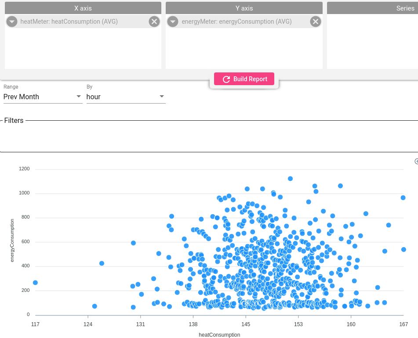The image size is (418, 338).
Task: Select the Y axis panel header
Action: [244, 8]
